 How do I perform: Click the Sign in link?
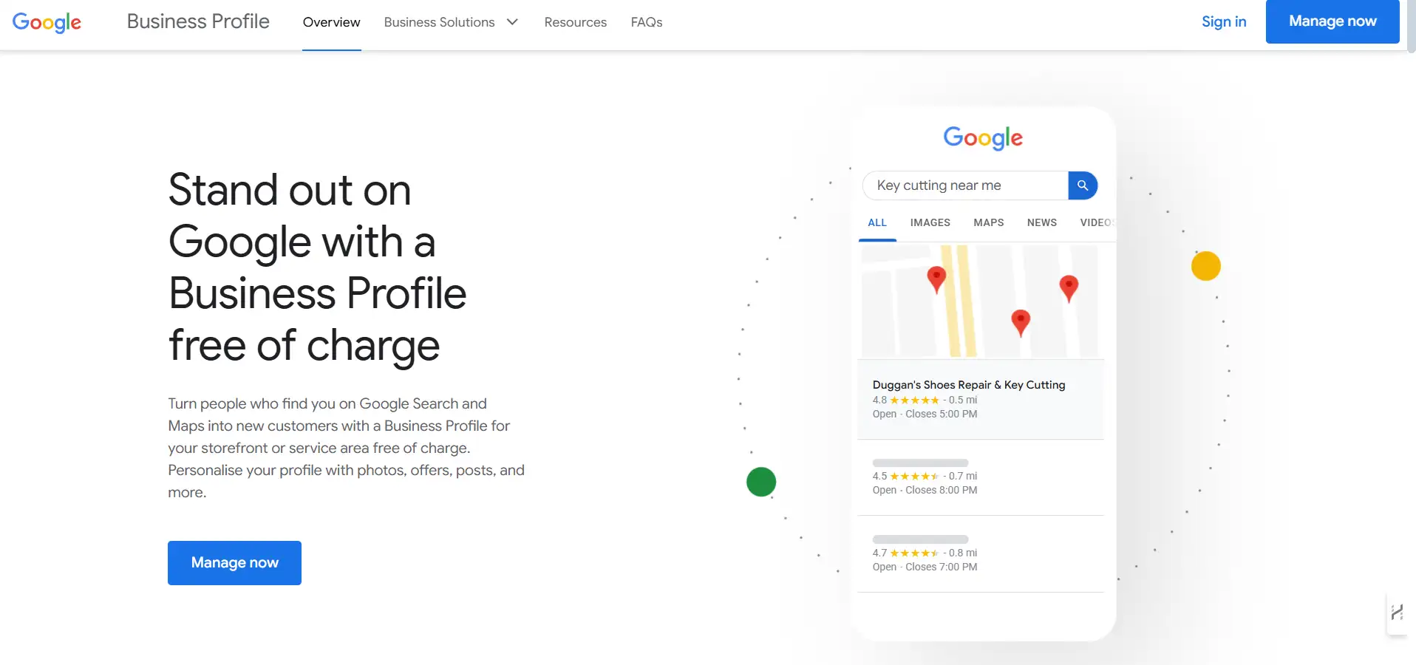pos(1224,21)
